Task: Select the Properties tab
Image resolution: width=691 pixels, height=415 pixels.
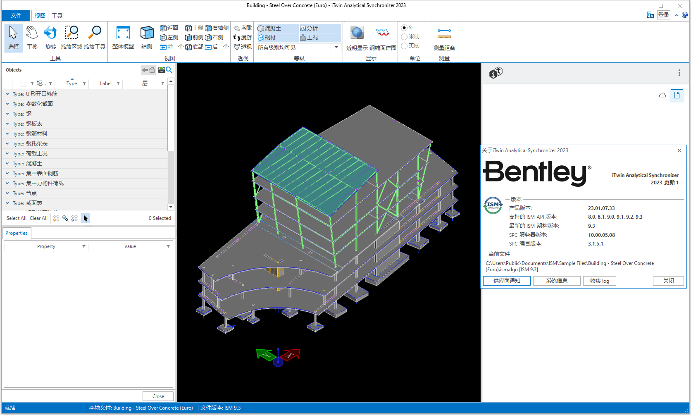Action: (x=17, y=233)
